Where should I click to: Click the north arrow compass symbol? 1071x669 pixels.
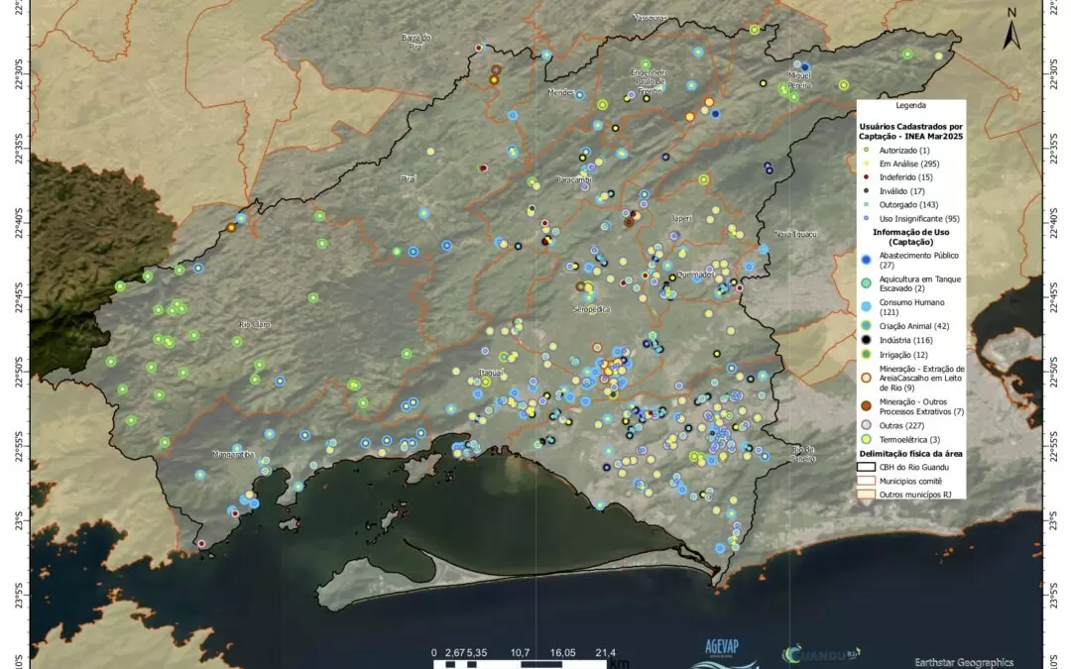(x=1011, y=30)
